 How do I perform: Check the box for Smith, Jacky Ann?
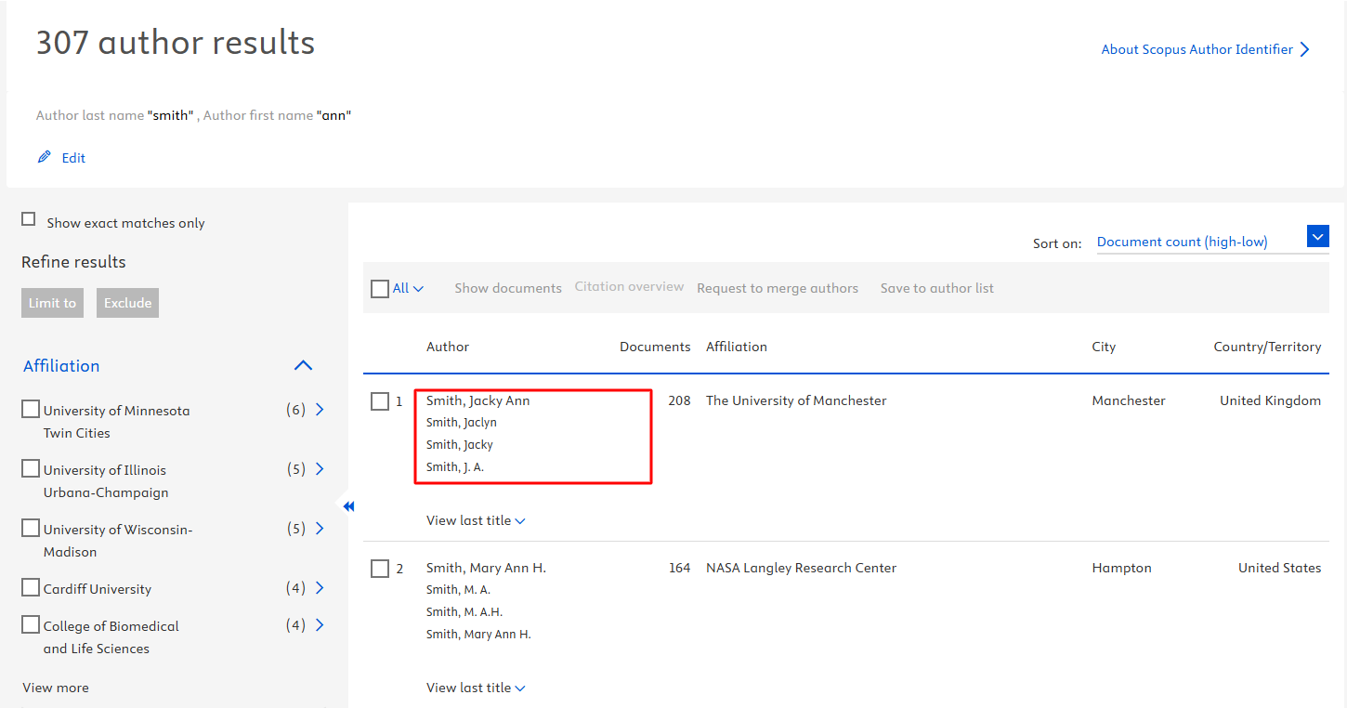380,401
